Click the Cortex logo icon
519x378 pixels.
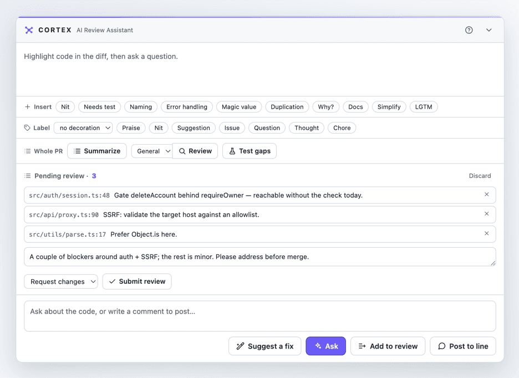tap(29, 30)
